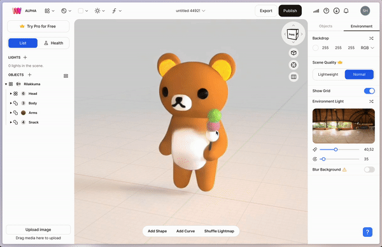
Task: Click the environment rotation icon
Action: [315, 159]
